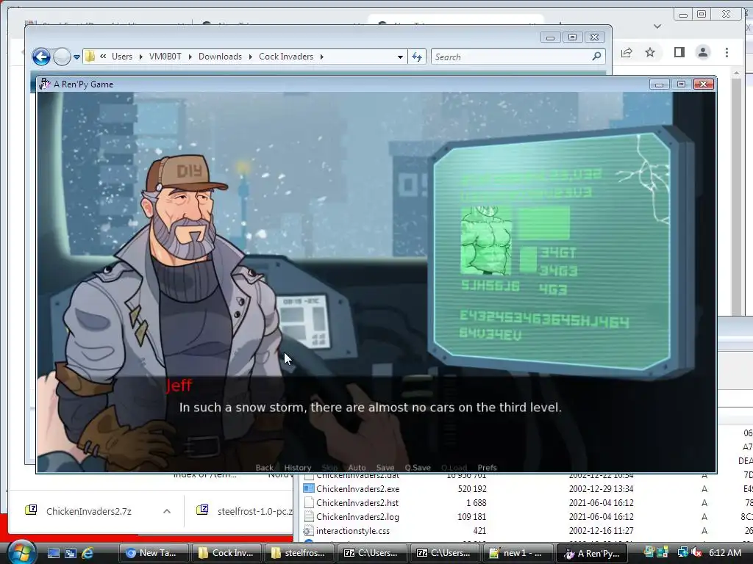Open the Windows Start orb
Screen dimensions: 753x564
[x=21, y=552]
